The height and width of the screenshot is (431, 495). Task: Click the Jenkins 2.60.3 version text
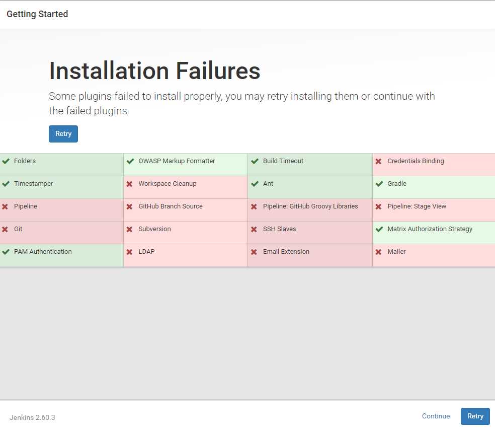point(32,417)
